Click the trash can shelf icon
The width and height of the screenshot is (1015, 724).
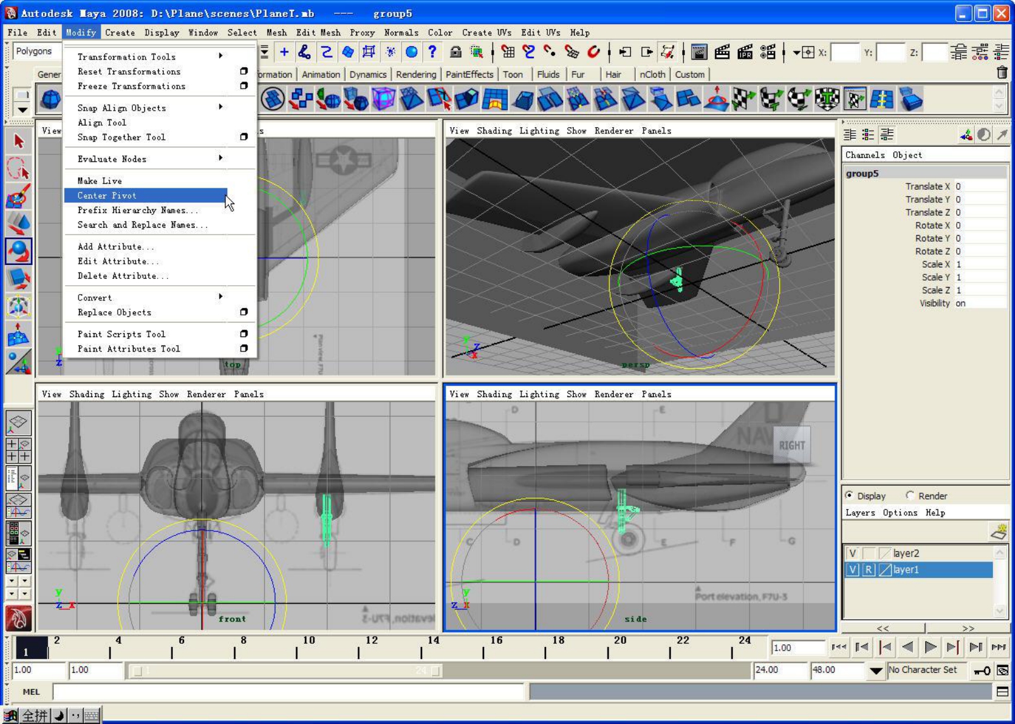(x=1002, y=73)
